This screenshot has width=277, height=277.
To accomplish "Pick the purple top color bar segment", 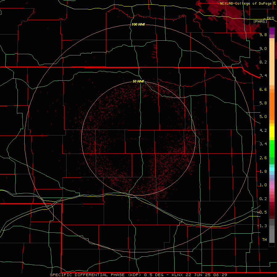I will click(272, 31).
